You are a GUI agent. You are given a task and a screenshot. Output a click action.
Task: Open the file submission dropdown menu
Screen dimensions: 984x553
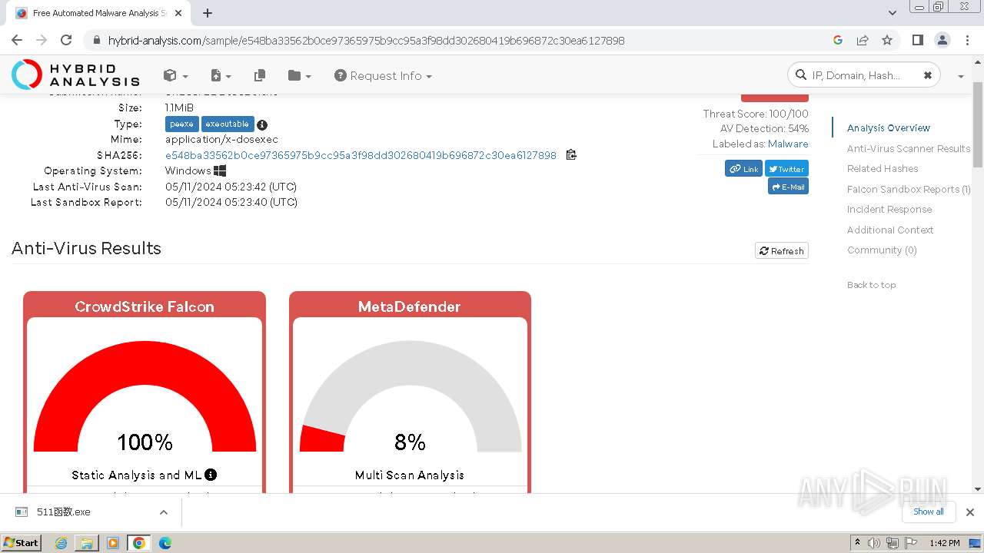click(220, 75)
